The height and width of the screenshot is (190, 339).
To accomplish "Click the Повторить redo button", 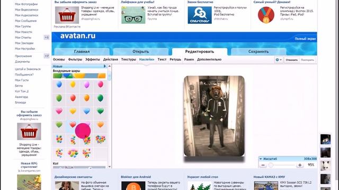I will 307,60.
